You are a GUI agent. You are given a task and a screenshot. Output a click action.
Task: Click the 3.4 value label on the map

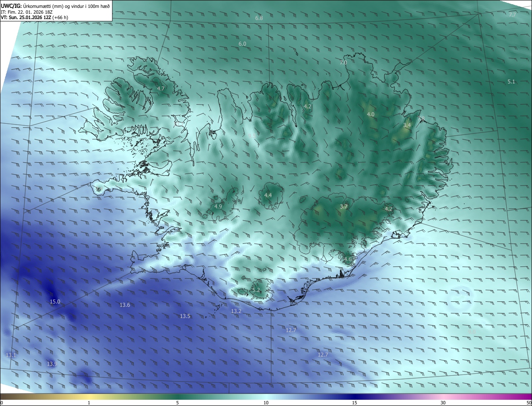[x=407, y=125]
